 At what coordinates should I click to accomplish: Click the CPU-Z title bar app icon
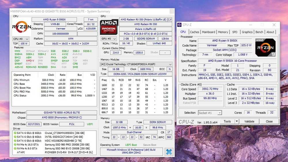pos(179,25)
